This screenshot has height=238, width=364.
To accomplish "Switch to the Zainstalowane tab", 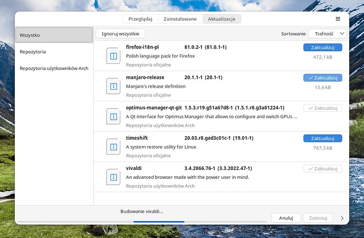I will pos(180,19).
